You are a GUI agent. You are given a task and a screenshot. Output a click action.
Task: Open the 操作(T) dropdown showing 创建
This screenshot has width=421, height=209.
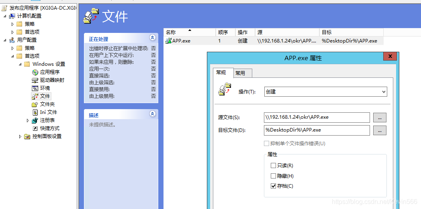point(326,91)
